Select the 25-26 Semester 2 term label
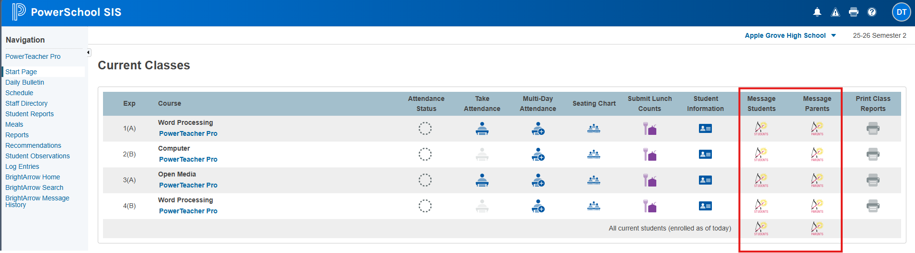The height and width of the screenshot is (253, 915). (880, 35)
